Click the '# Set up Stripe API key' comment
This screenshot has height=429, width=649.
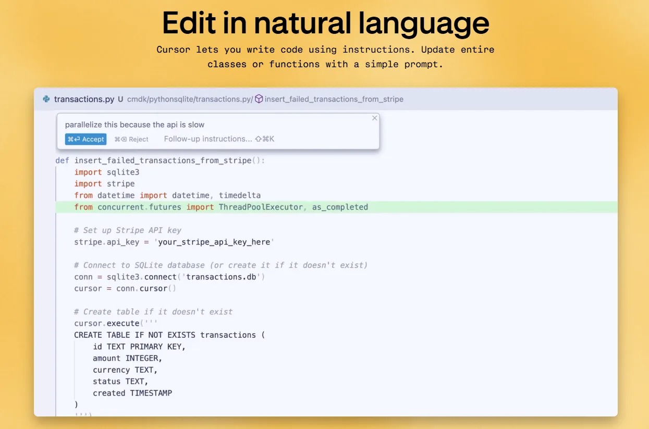point(128,230)
